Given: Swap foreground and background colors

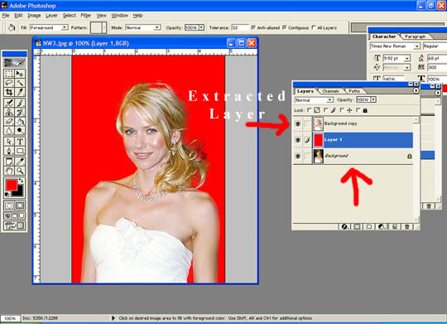Looking at the screenshot, I should click(21, 181).
